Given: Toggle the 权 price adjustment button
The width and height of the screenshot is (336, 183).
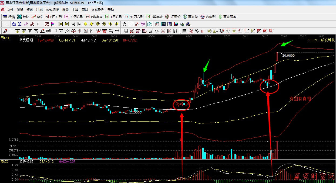Looking at the screenshot, I should (47, 24).
